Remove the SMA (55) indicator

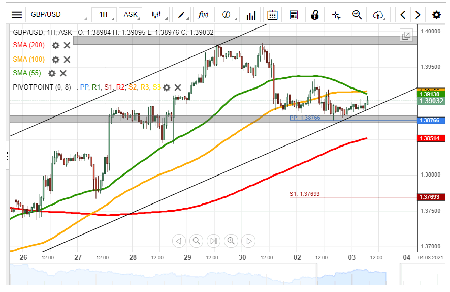[x=63, y=73]
